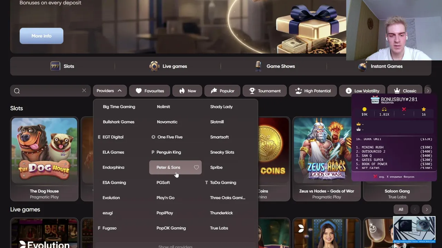Screen dimensions: 442x248
Task: Select Novomatic provider
Action: tap(167, 122)
